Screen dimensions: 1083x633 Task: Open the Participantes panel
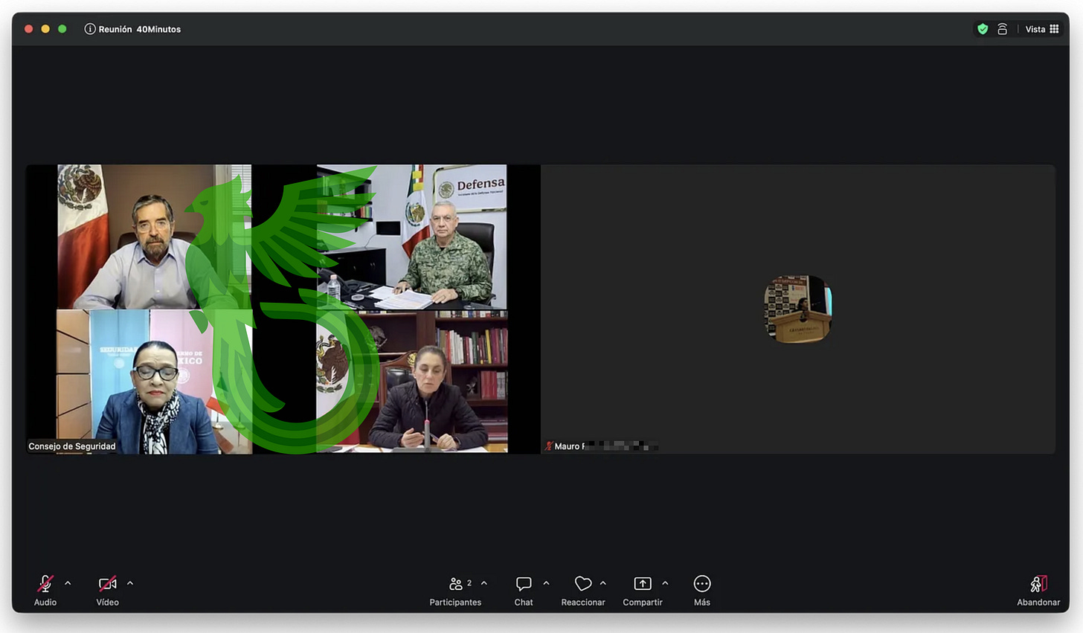[455, 591]
